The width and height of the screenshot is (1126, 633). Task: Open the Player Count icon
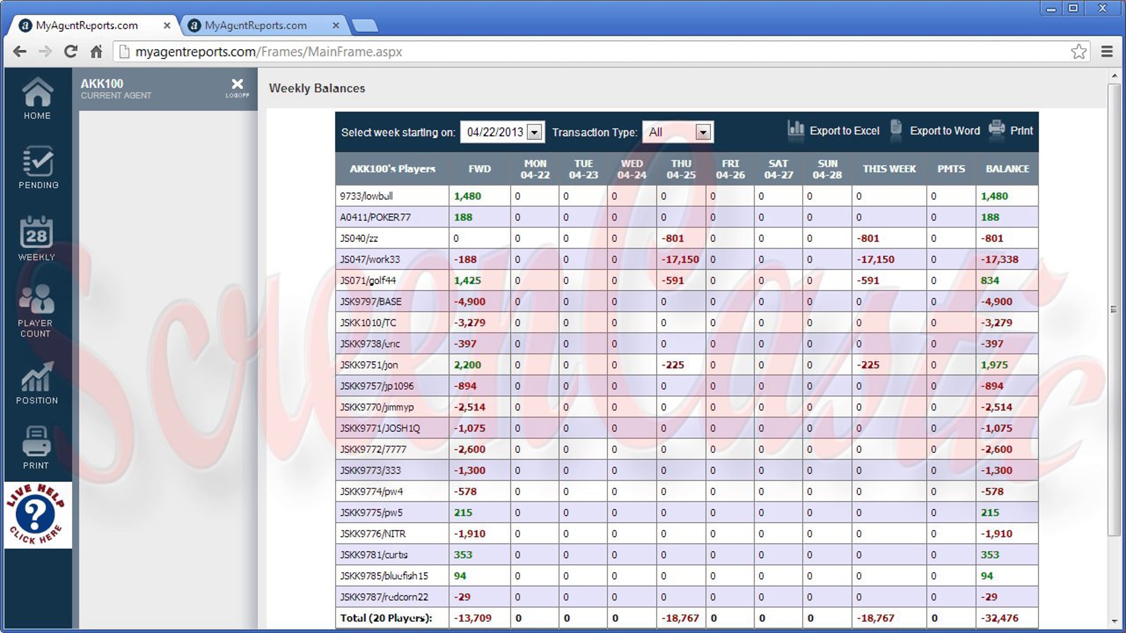coord(36,311)
